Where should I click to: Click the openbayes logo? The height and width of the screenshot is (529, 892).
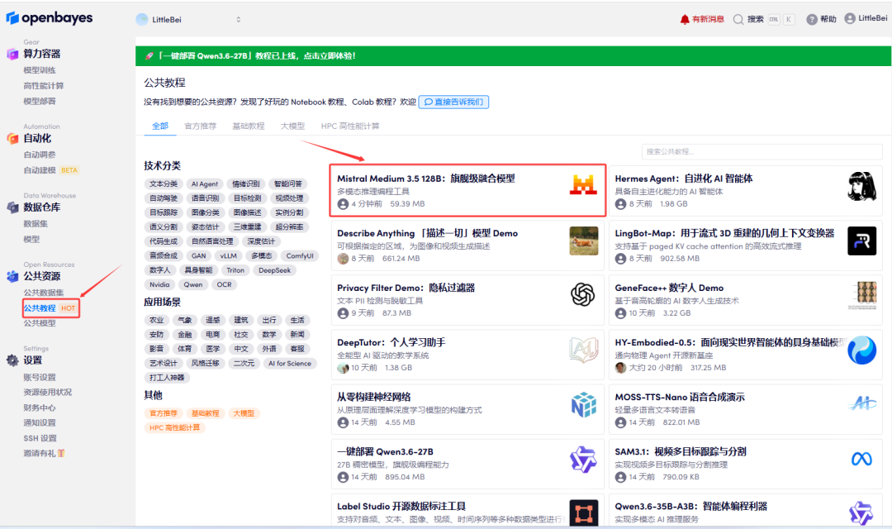[x=50, y=18]
